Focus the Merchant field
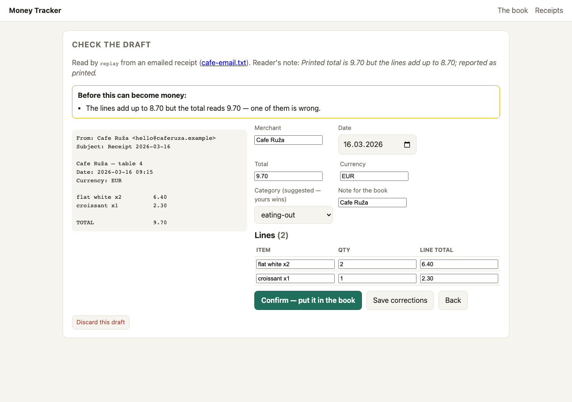 coord(288,140)
